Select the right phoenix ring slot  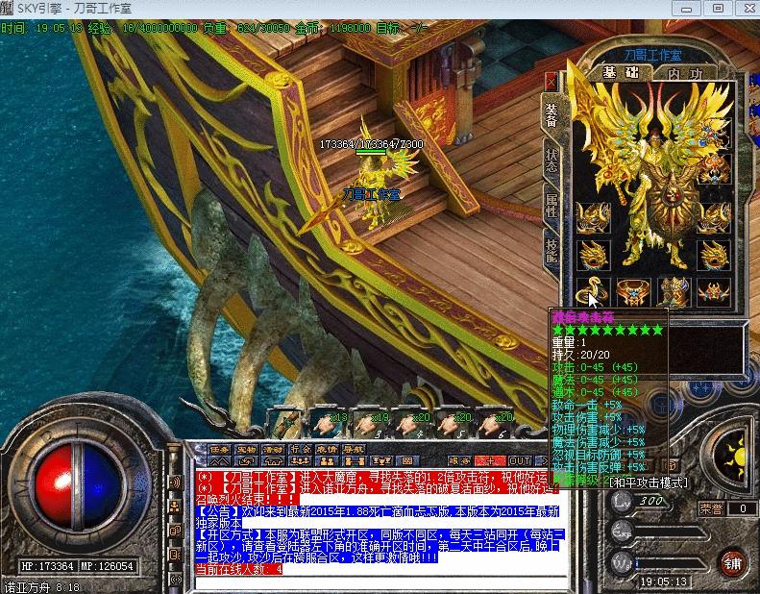pos(714,255)
